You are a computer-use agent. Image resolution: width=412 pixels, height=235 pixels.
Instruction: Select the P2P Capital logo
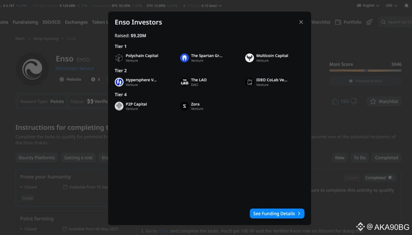(x=119, y=106)
